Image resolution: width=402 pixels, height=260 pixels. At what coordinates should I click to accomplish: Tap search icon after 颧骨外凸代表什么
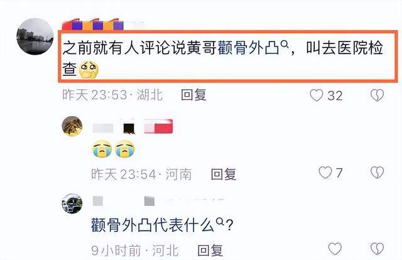pyautogui.click(x=220, y=222)
